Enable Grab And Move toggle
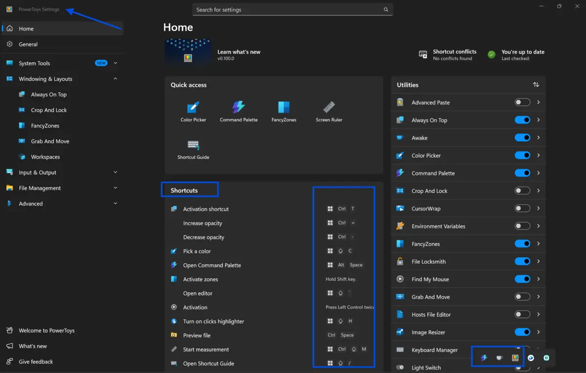Screen dimensions: 586x373 [523, 297]
